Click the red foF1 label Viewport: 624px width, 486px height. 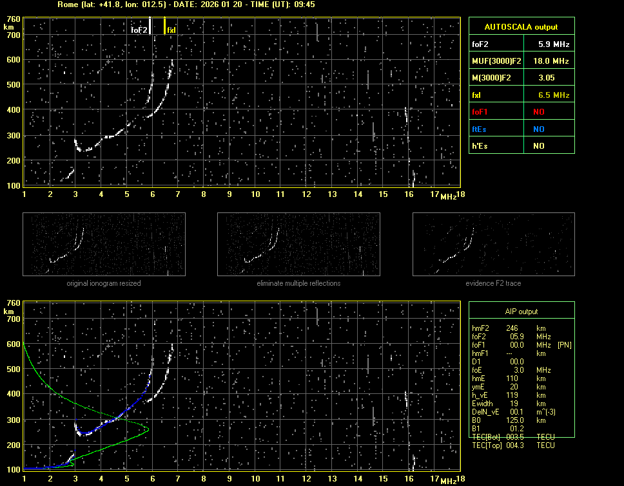tap(481, 112)
